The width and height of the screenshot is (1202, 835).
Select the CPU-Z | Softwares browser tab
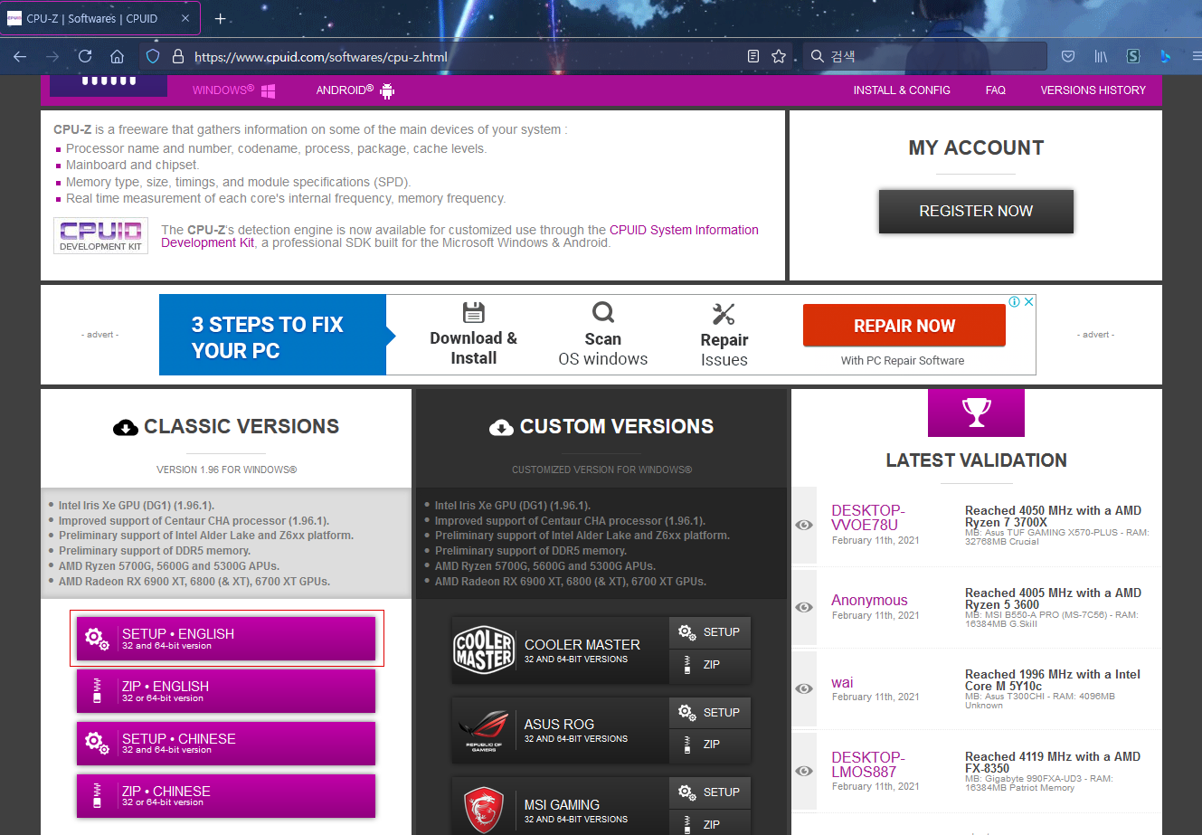99,18
